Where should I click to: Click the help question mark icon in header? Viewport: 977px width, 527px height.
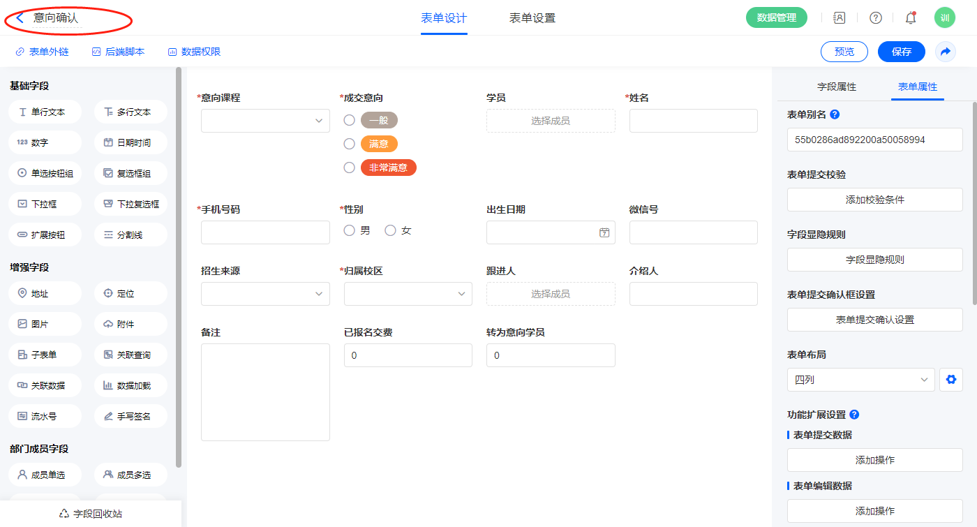875,18
